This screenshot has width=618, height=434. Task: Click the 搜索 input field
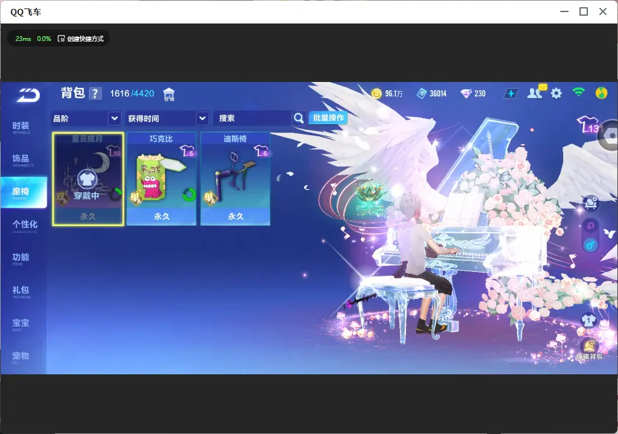(x=252, y=118)
